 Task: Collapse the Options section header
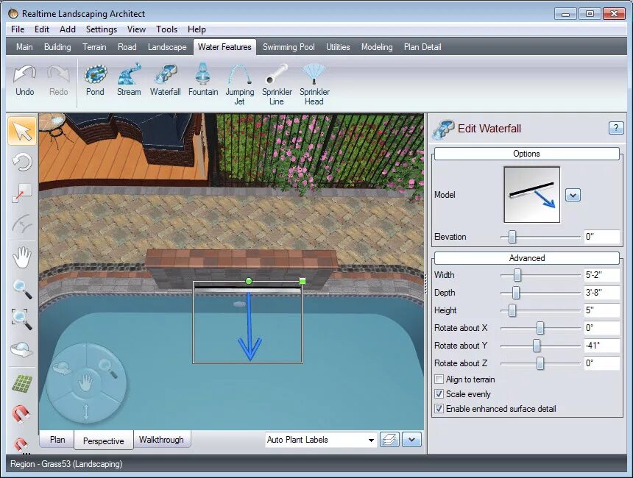(527, 154)
